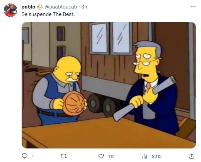Click the reply count number 1
Image resolution: width=201 pixels, height=162 pixels.
pyautogui.click(x=33, y=157)
